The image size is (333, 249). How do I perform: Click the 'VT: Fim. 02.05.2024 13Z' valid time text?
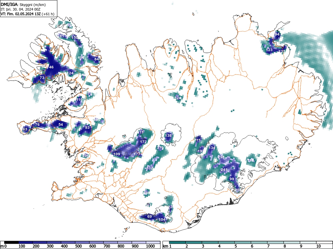tap(21, 14)
